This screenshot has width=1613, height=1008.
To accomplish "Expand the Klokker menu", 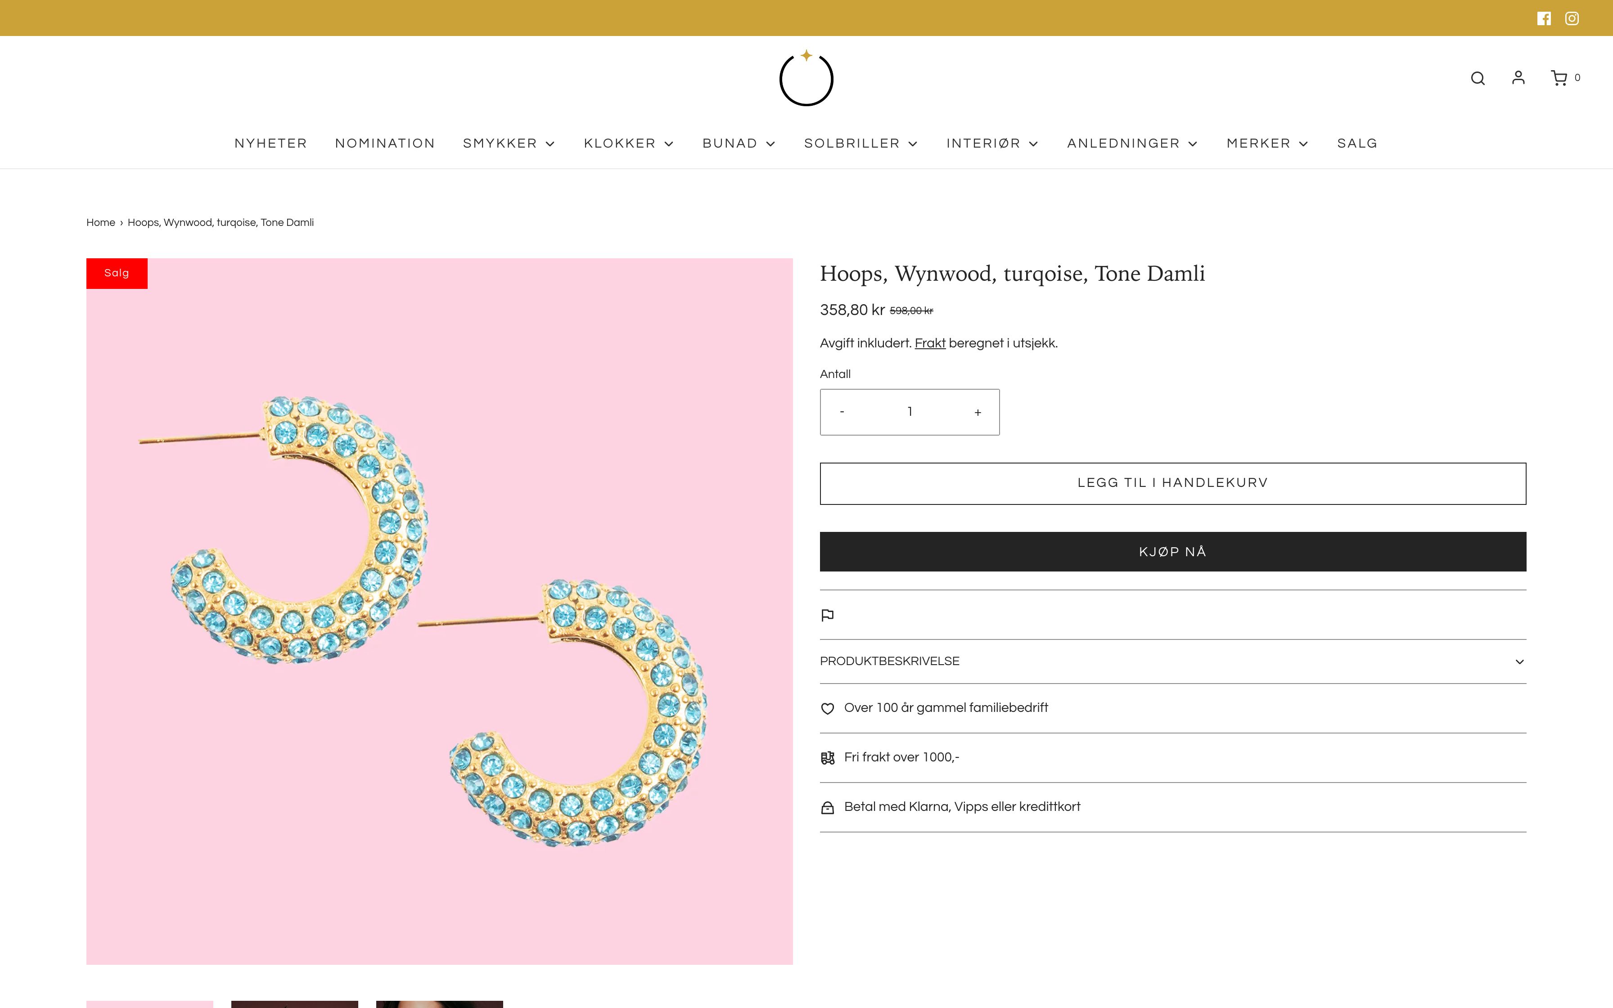I will [x=629, y=144].
